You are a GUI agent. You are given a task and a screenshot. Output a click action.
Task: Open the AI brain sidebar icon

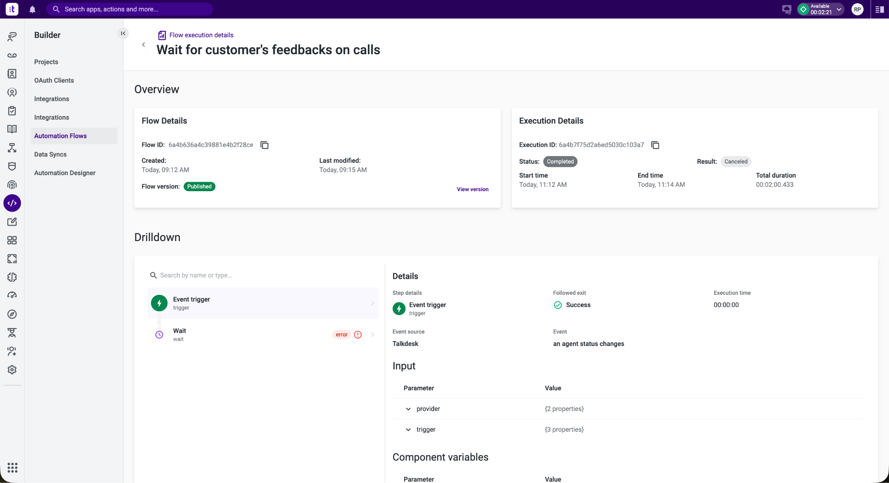point(12,277)
